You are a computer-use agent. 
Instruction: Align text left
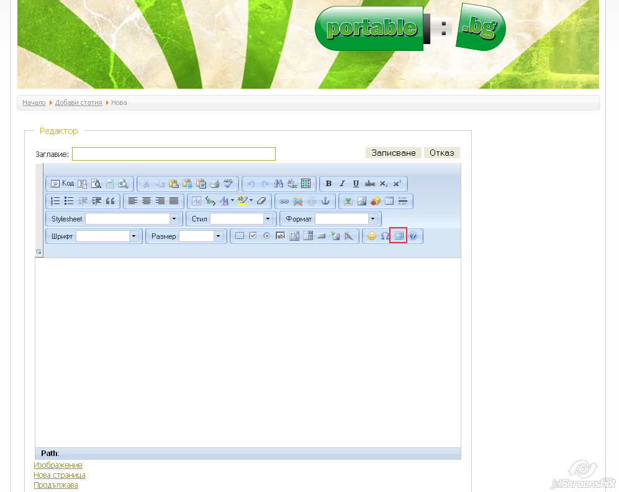coord(133,201)
